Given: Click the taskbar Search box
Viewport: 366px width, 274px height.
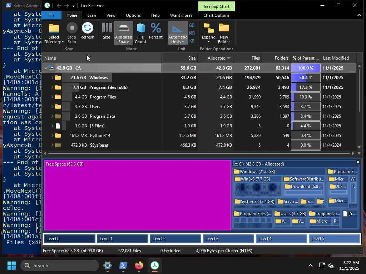Looking at the screenshot, I should click(60, 265).
